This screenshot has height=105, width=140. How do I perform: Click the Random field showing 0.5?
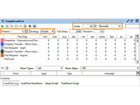click(99, 31)
